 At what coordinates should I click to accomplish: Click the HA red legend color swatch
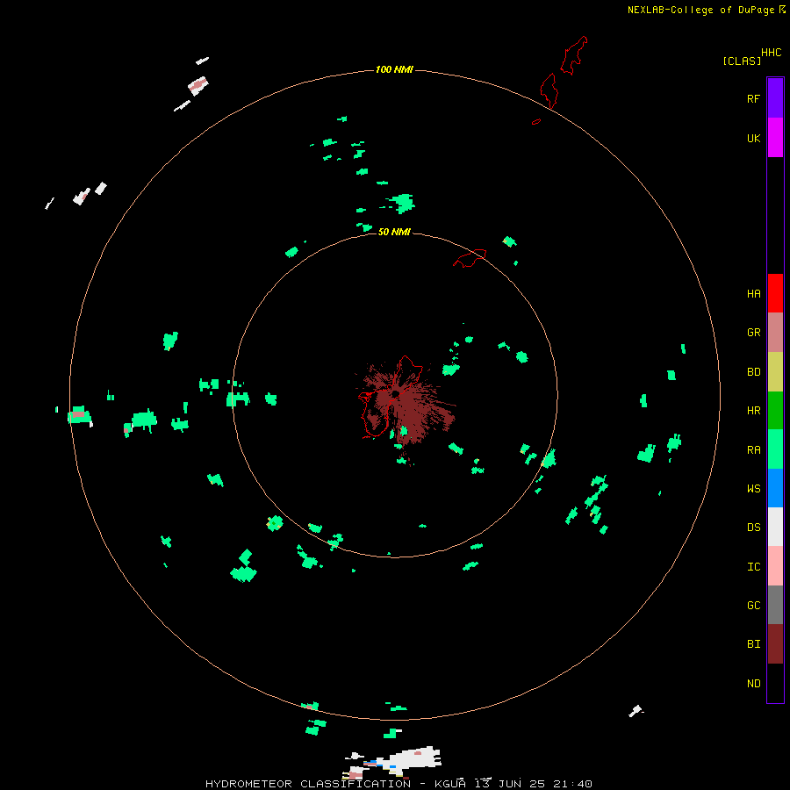click(775, 293)
